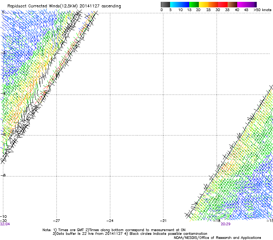Click the purple time label '22:04'

click(5, 224)
